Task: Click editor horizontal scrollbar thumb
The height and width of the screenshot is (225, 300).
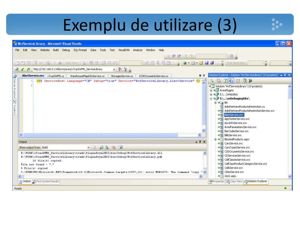Action: (x=100, y=135)
